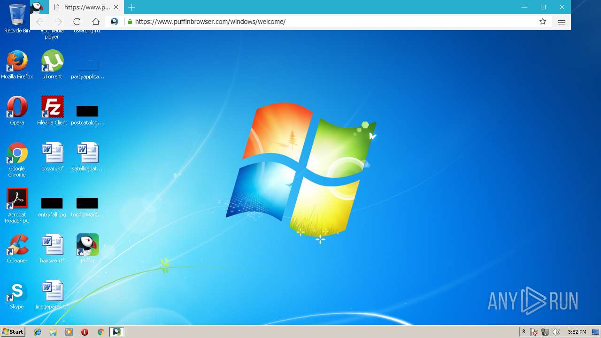The height and width of the screenshot is (338, 601).
Task: Select the Google Chrome desktop shortcut
Action: coord(17,160)
